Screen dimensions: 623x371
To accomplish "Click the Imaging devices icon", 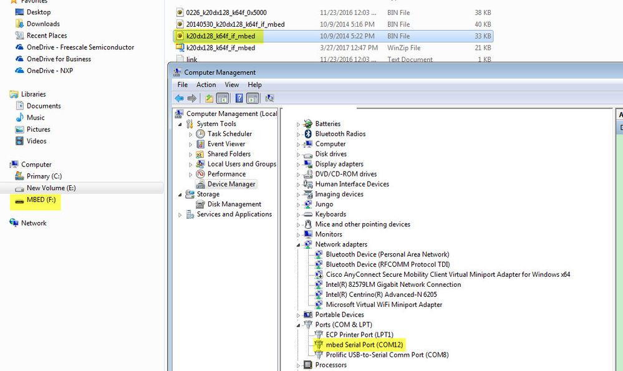I will pyautogui.click(x=307, y=195).
